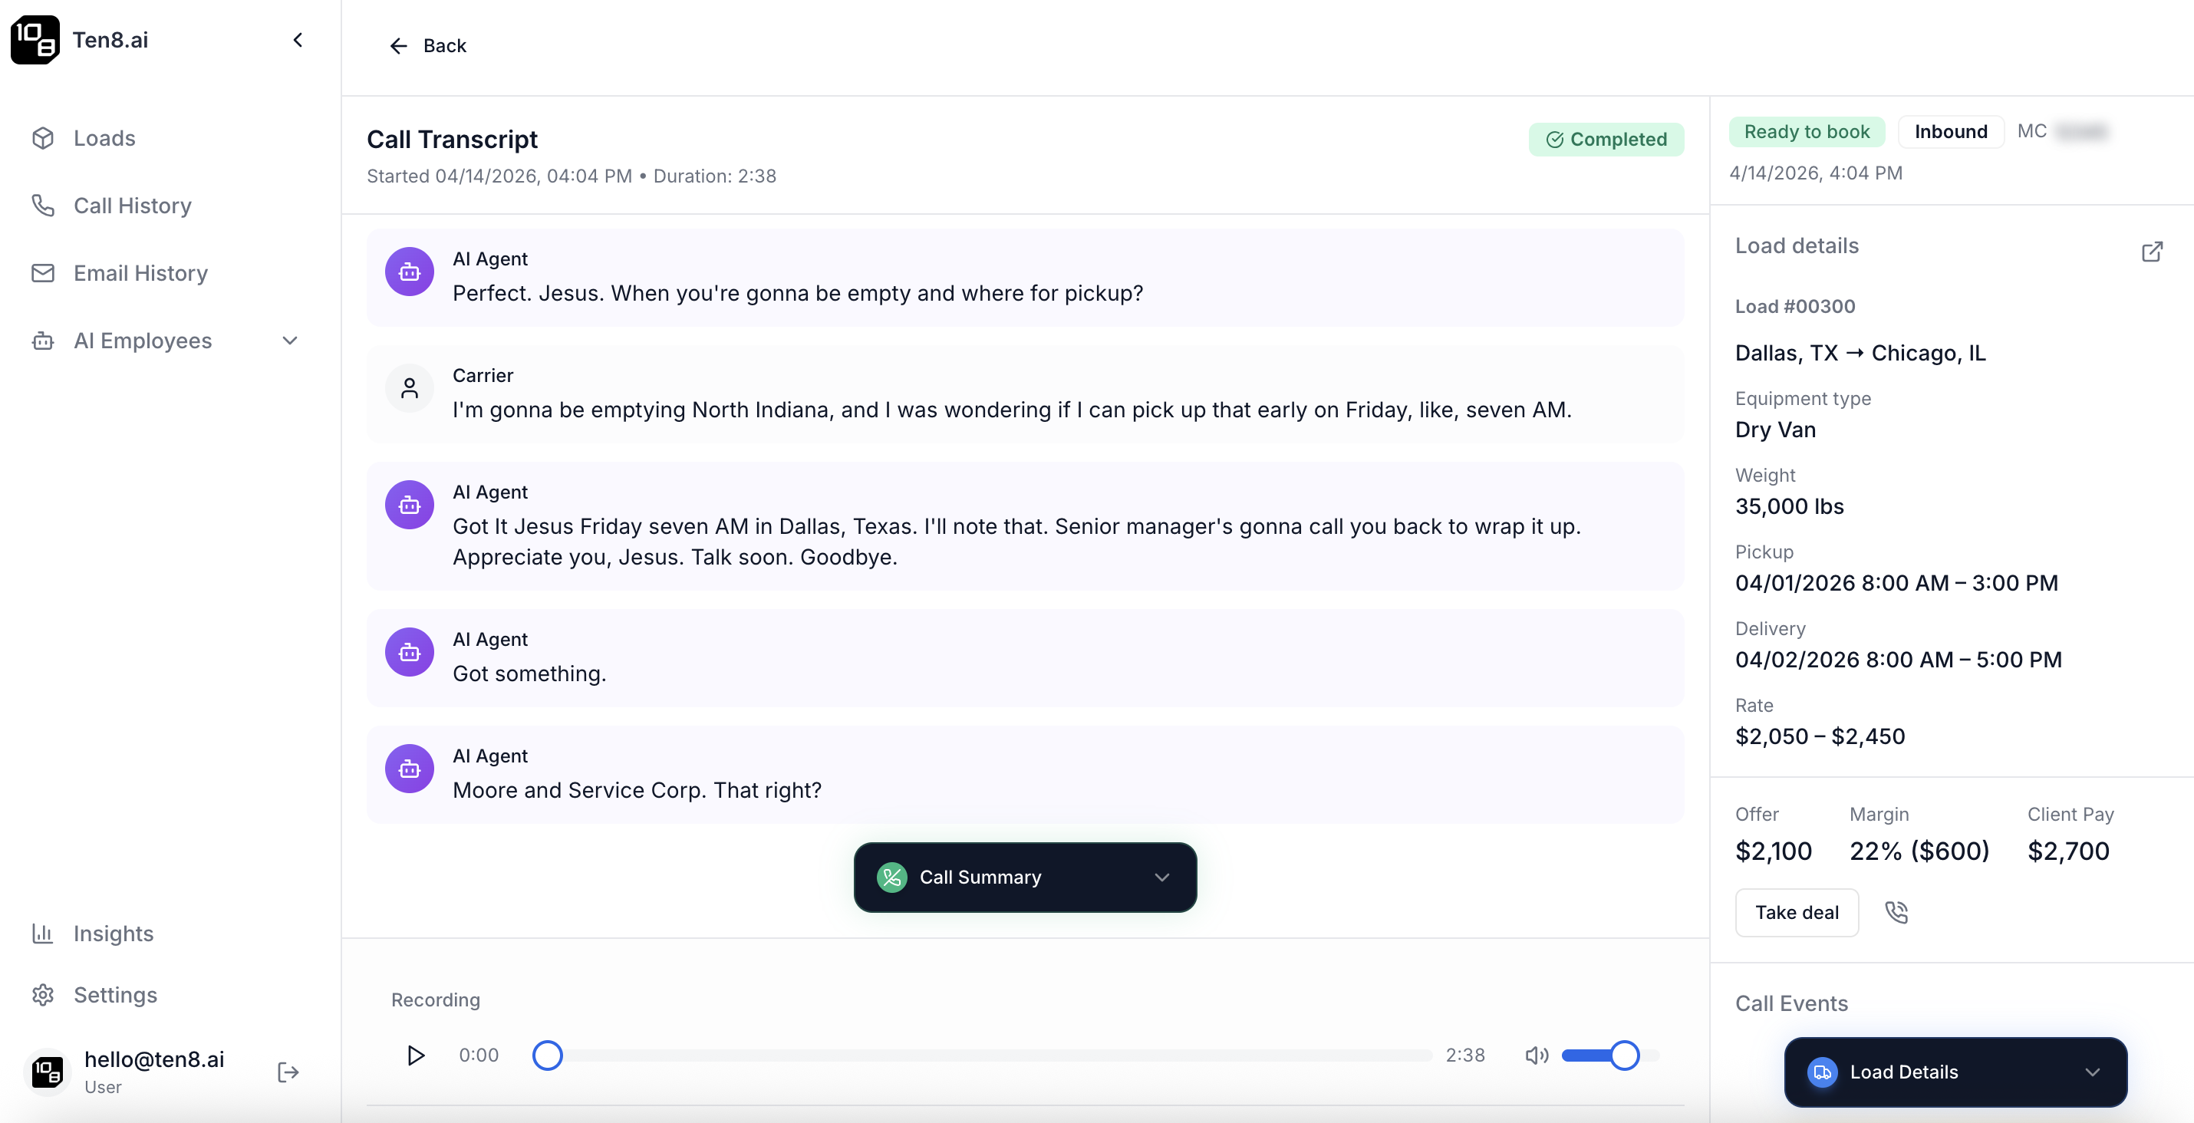Click the Take deal button
2194x1123 pixels.
(1797, 912)
